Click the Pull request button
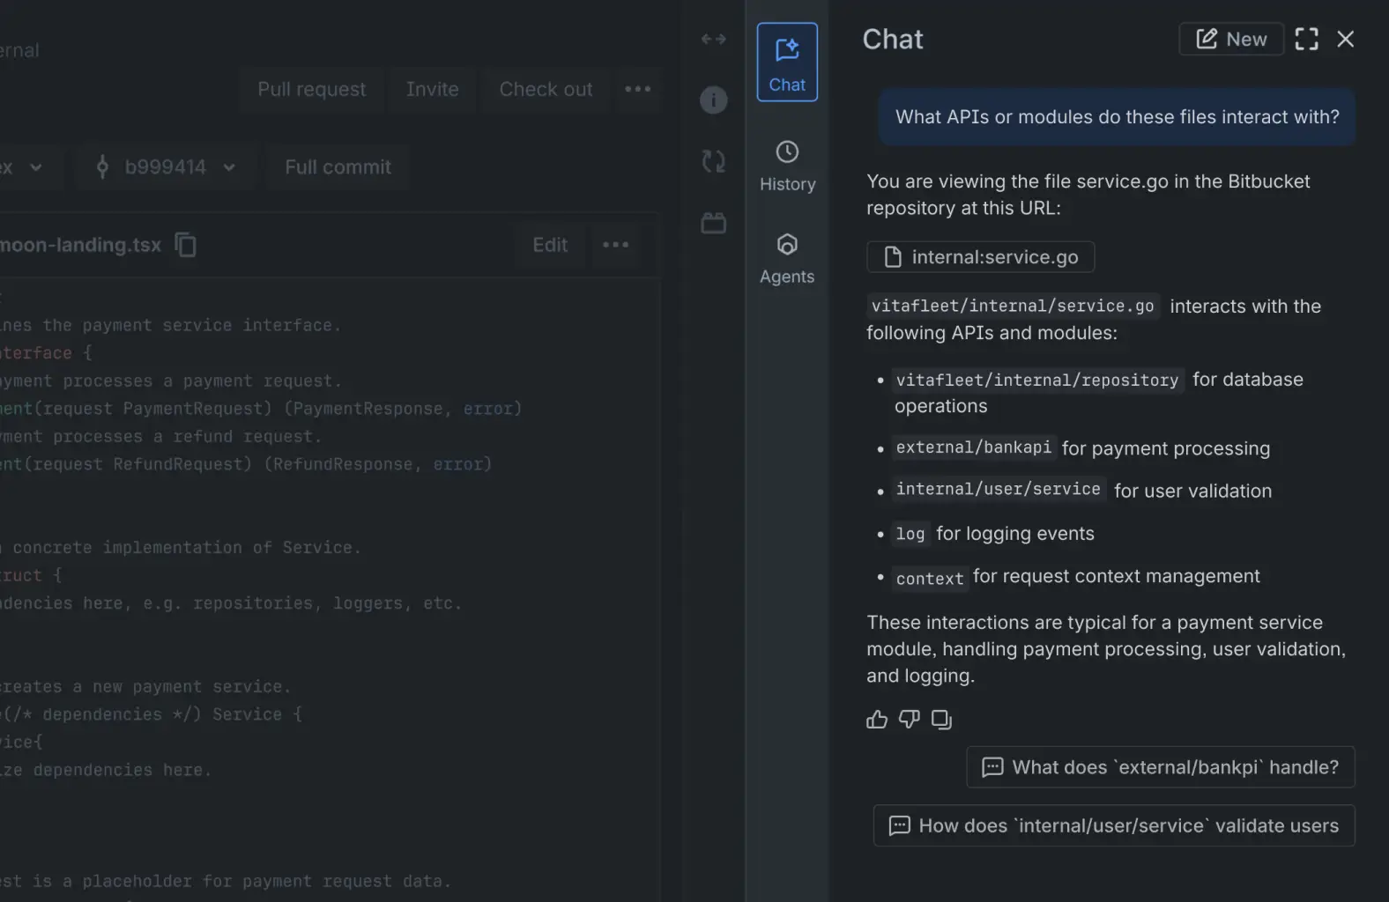Screen dimensions: 1389x902 tap(311, 89)
